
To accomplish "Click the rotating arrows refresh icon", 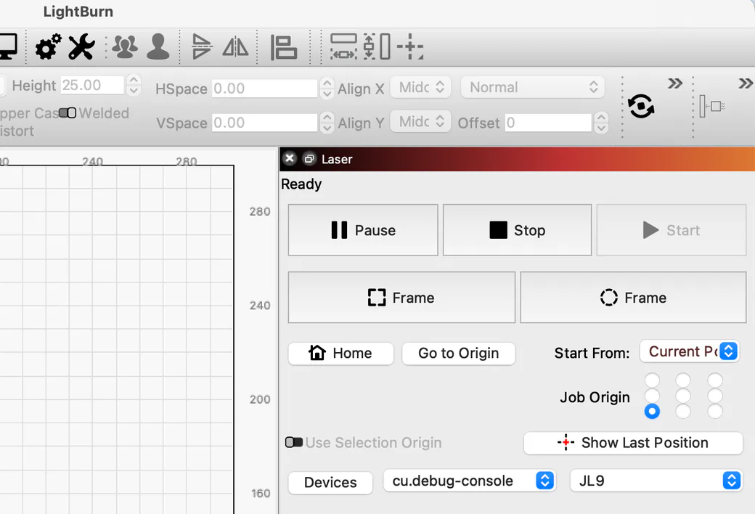I will click(641, 106).
